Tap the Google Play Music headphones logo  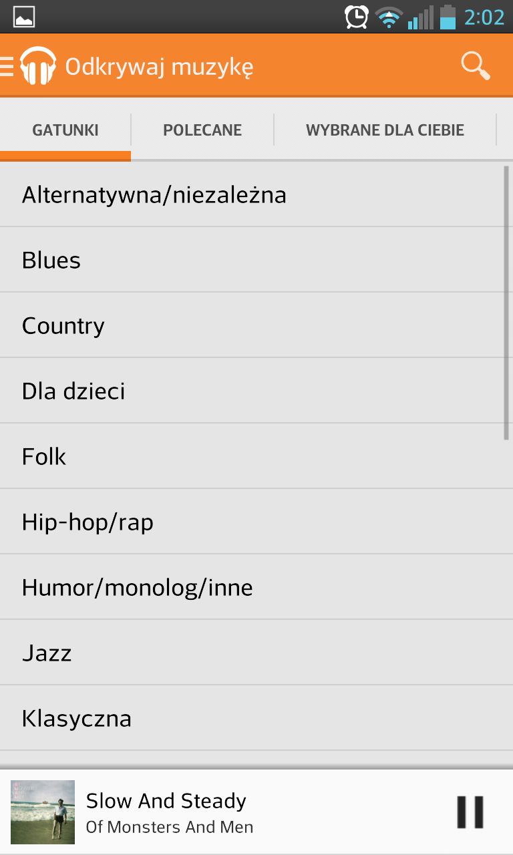[x=37, y=65]
